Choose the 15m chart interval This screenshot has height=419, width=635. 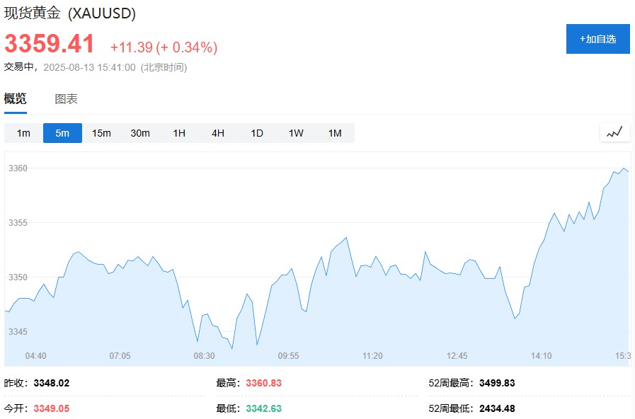point(101,133)
